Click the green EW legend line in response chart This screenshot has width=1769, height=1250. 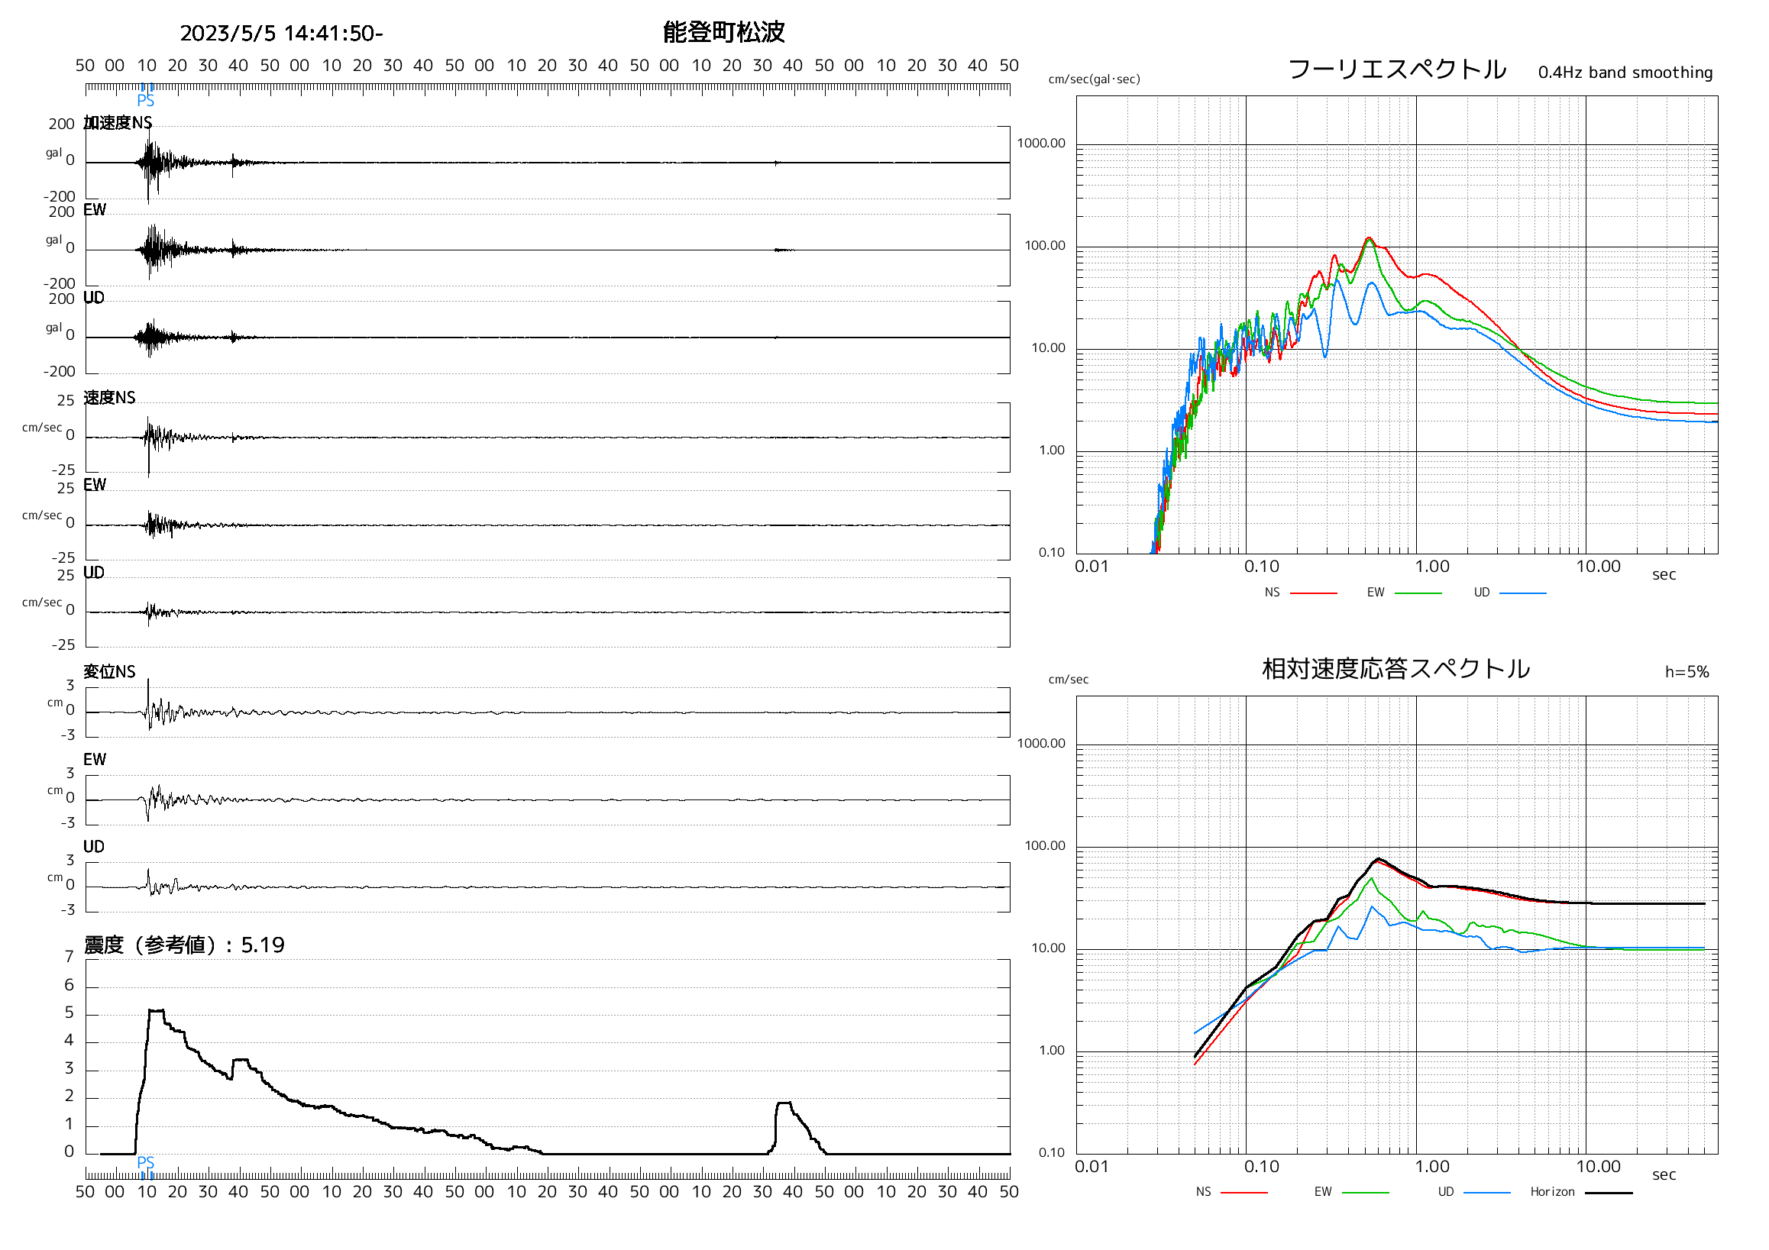[x=1365, y=1192]
